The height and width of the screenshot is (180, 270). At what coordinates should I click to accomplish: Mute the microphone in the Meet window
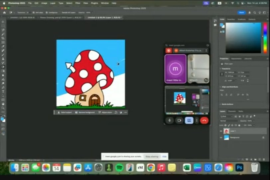170,120
